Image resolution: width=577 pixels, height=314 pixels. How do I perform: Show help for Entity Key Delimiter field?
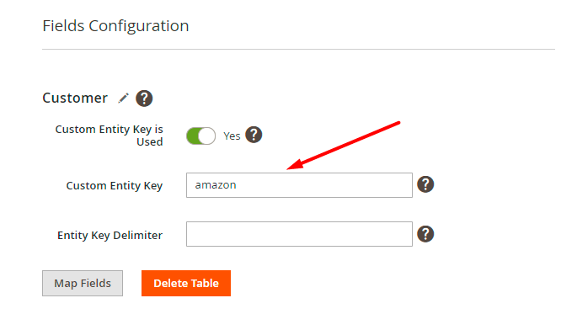(425, 234)
